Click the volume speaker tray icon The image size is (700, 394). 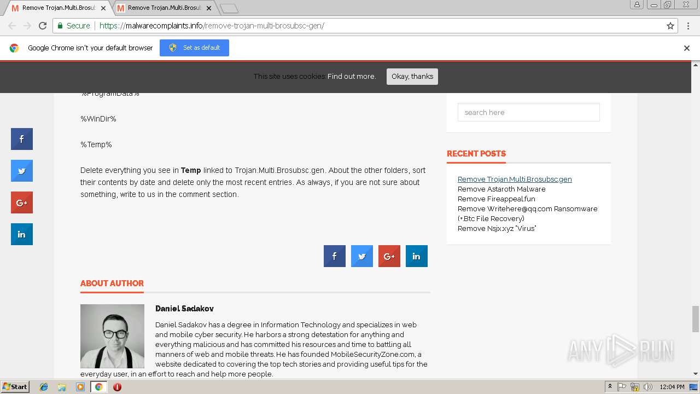[x=648, y=387]
